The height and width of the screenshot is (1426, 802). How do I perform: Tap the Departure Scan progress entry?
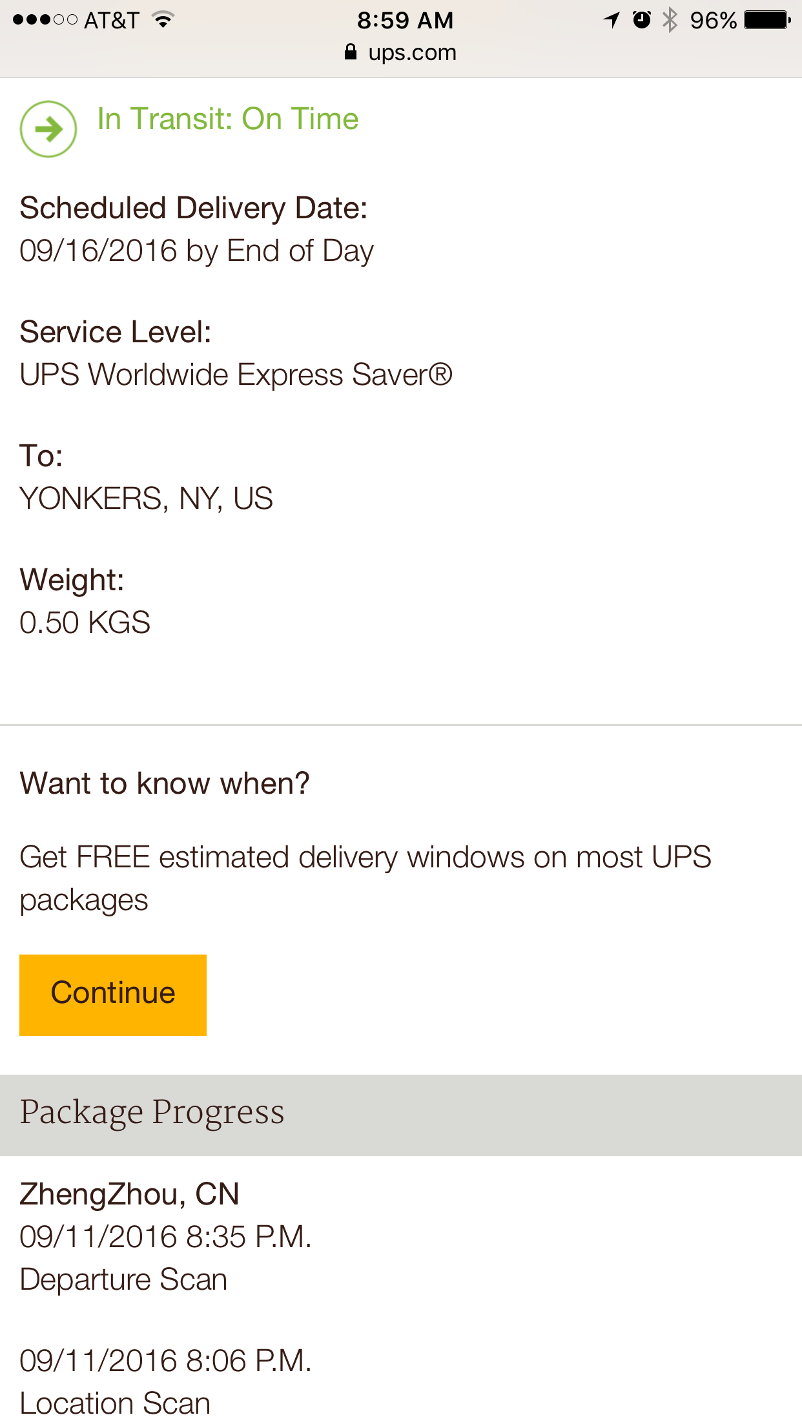click(123, 1279)
